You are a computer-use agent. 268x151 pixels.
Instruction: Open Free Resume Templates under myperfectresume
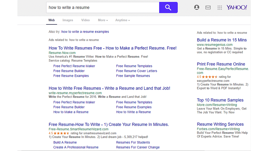pos(134,102)
